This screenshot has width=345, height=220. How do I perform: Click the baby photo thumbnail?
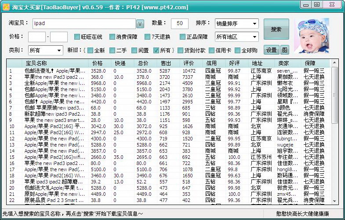tap(311, 36)
